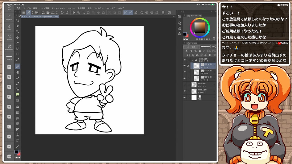This screenshot has height=164, width=292.
Task: Select the Hand move tool
Action: [18, 26]
